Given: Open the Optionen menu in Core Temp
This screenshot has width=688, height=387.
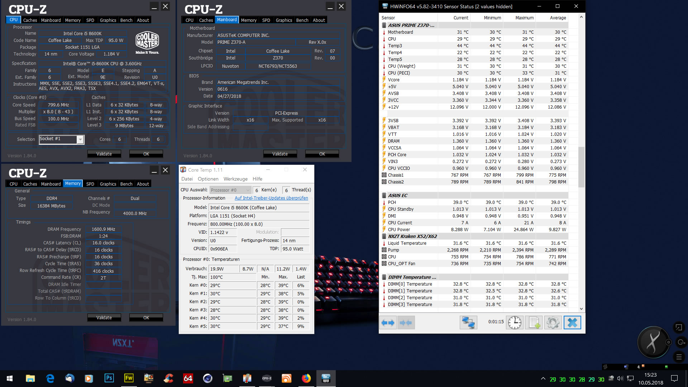Looking at the screenshot, I should [208, 179].
